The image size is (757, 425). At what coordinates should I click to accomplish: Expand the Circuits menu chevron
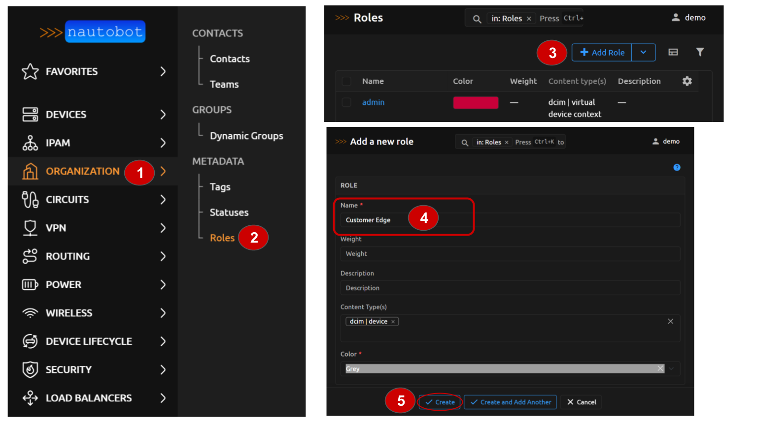[x=163, y=200]
